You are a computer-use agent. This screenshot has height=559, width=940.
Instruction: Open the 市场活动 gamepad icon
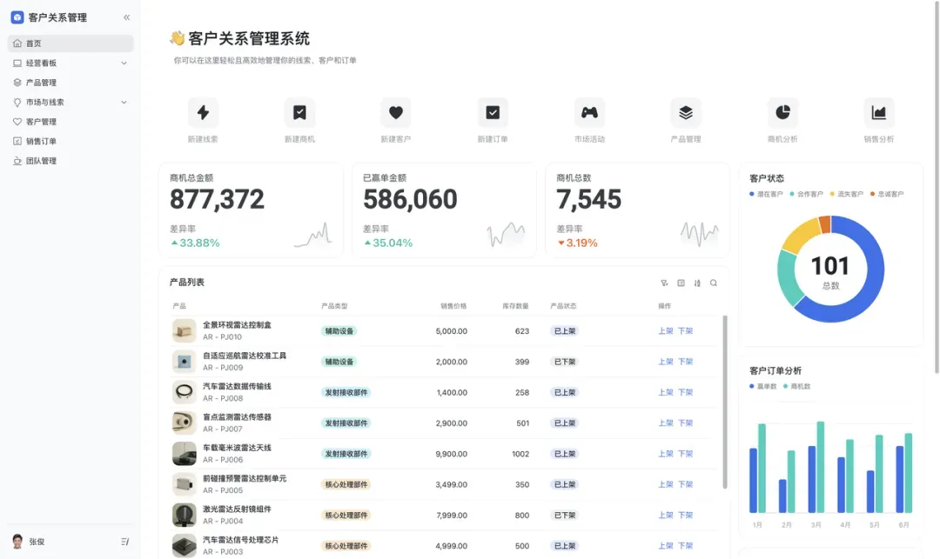(x=589, y=112)
